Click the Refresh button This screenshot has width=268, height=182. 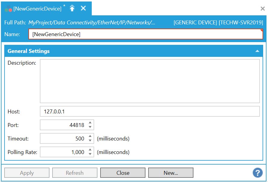click(x=75, y=173)
